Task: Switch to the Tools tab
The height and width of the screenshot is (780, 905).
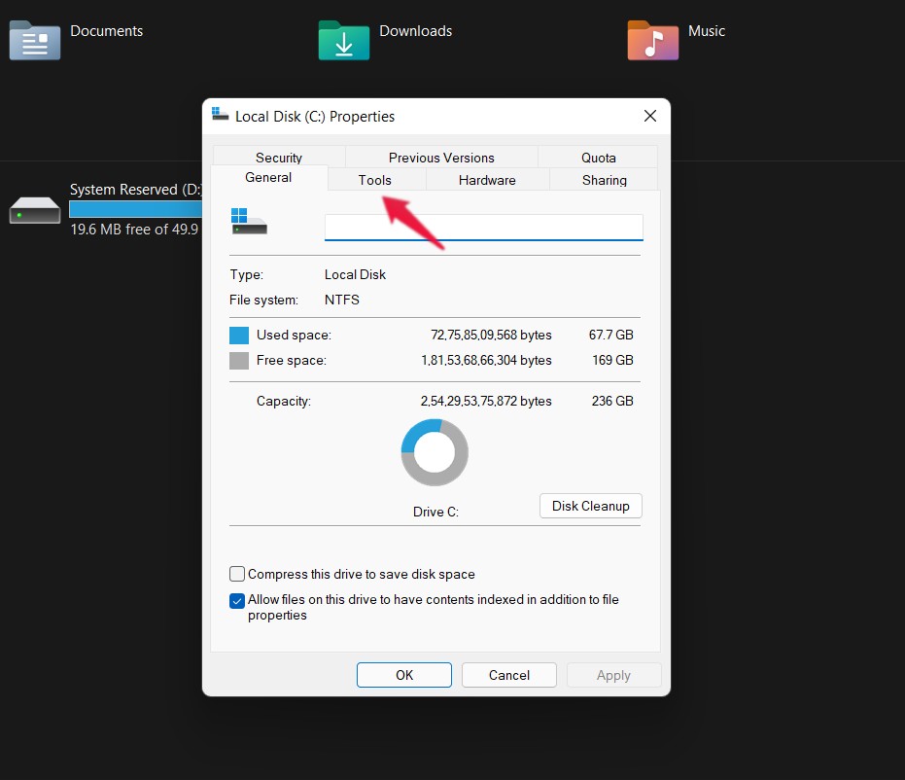Action: (374, 180)
